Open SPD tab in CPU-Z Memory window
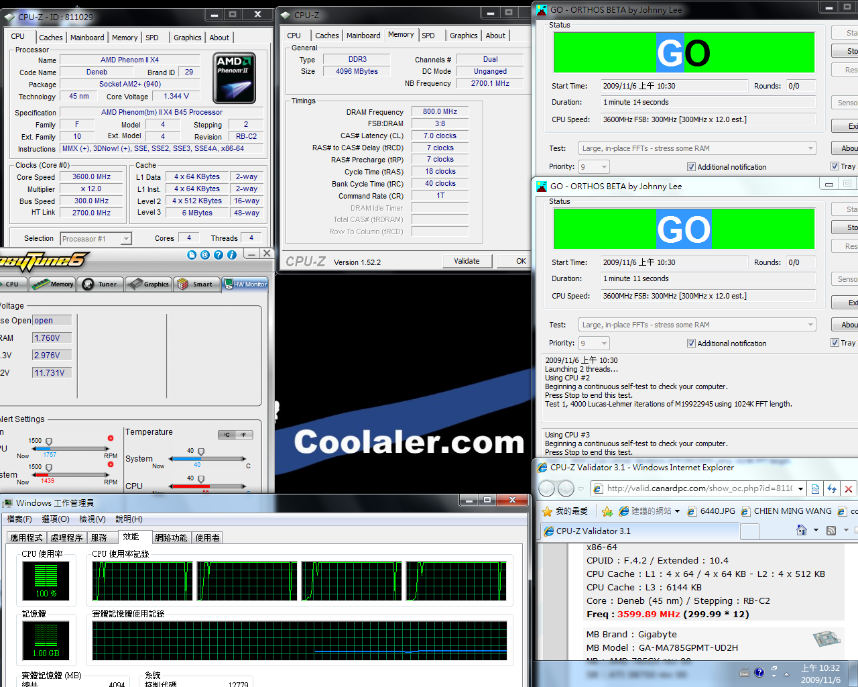The image size is (858, 687). 428,36
